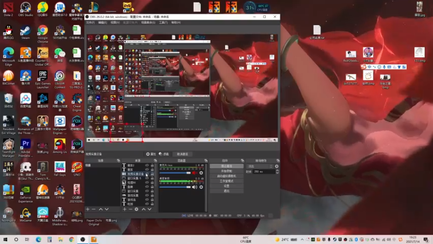Click the 开始录制 record button
The height and width of the screenshot is (244, 433).
(x=226, y=171)
